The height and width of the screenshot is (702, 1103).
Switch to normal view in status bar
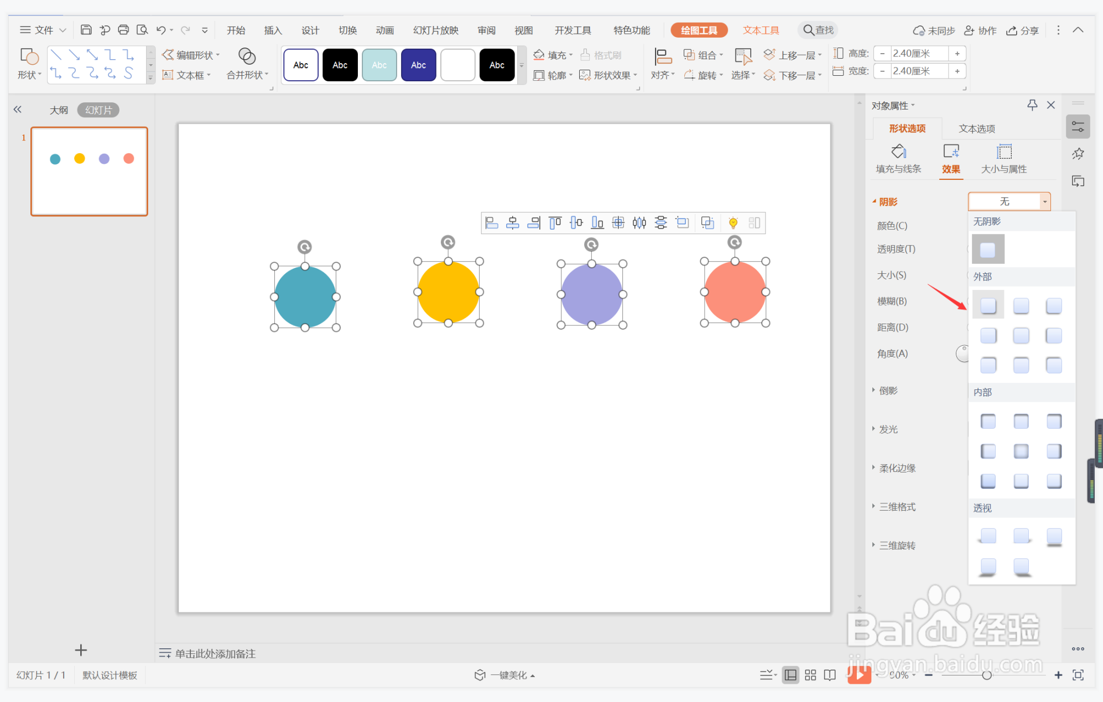point(790,675)
